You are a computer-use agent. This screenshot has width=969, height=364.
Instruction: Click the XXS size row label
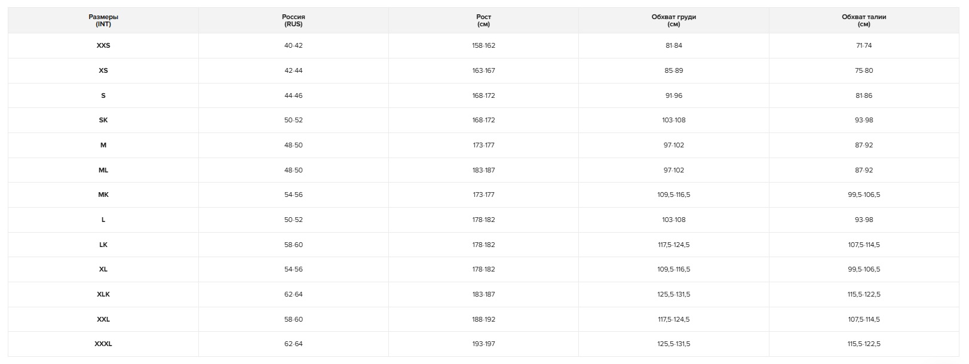[x=103, y=45]
